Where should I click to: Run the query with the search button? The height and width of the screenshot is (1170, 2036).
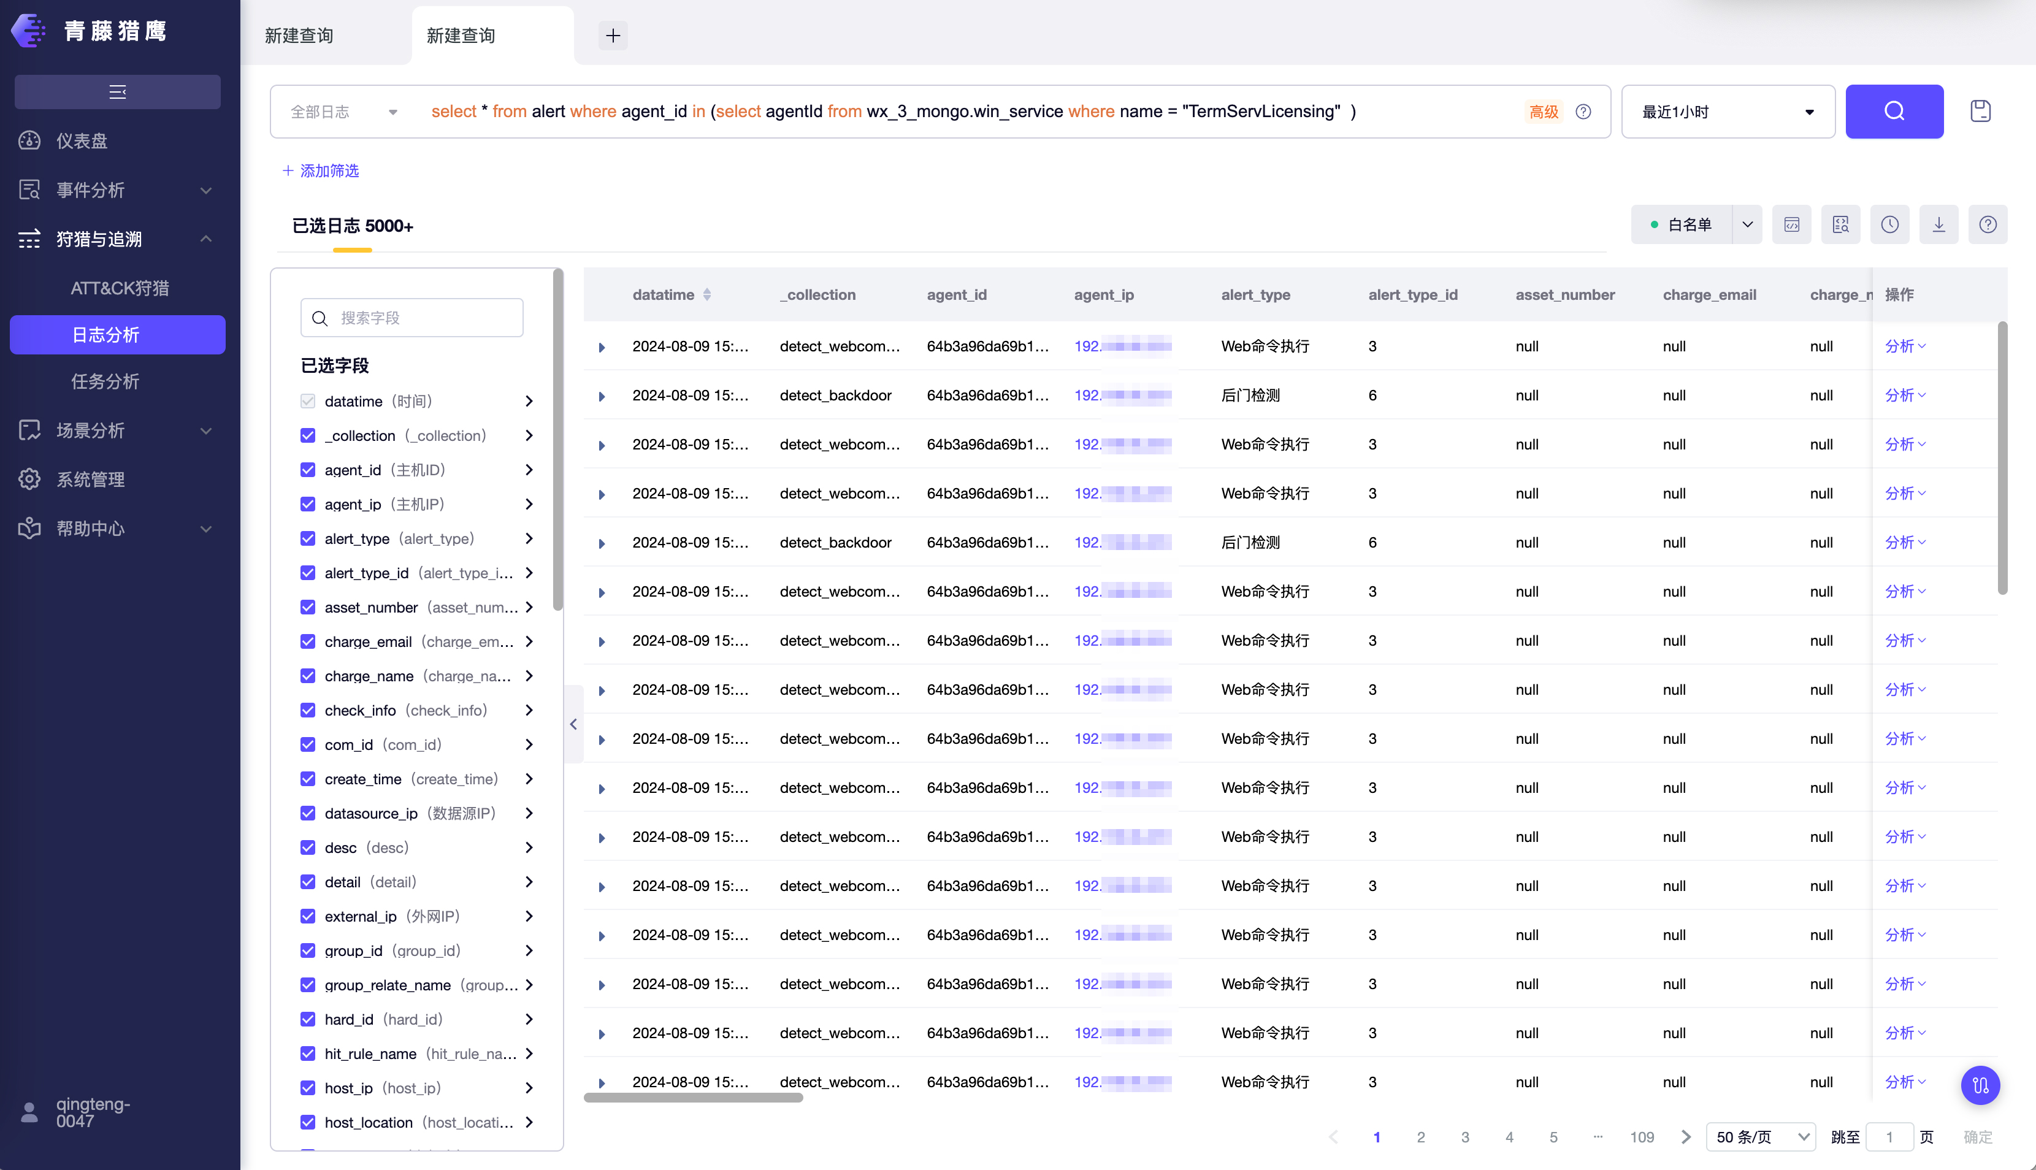1894,111
